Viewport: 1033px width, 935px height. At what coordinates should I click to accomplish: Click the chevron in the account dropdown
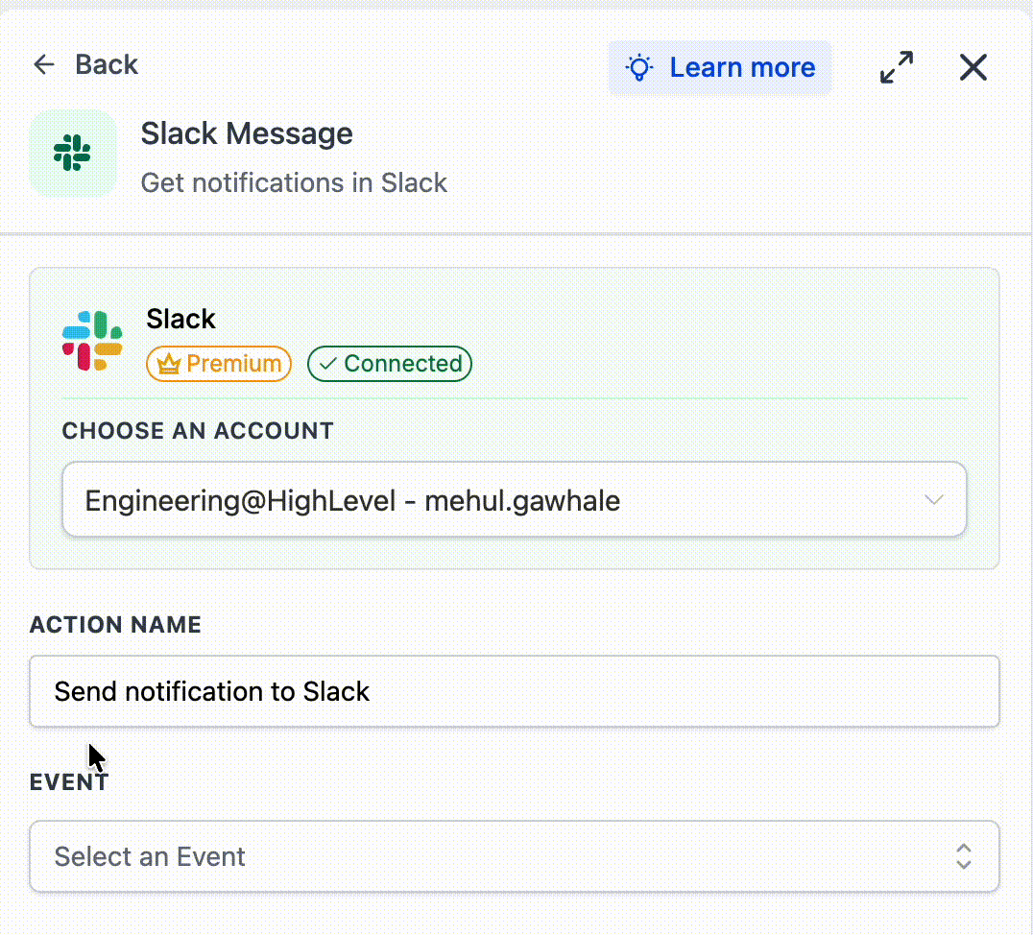pyautogui.click(x=933, y=499)
